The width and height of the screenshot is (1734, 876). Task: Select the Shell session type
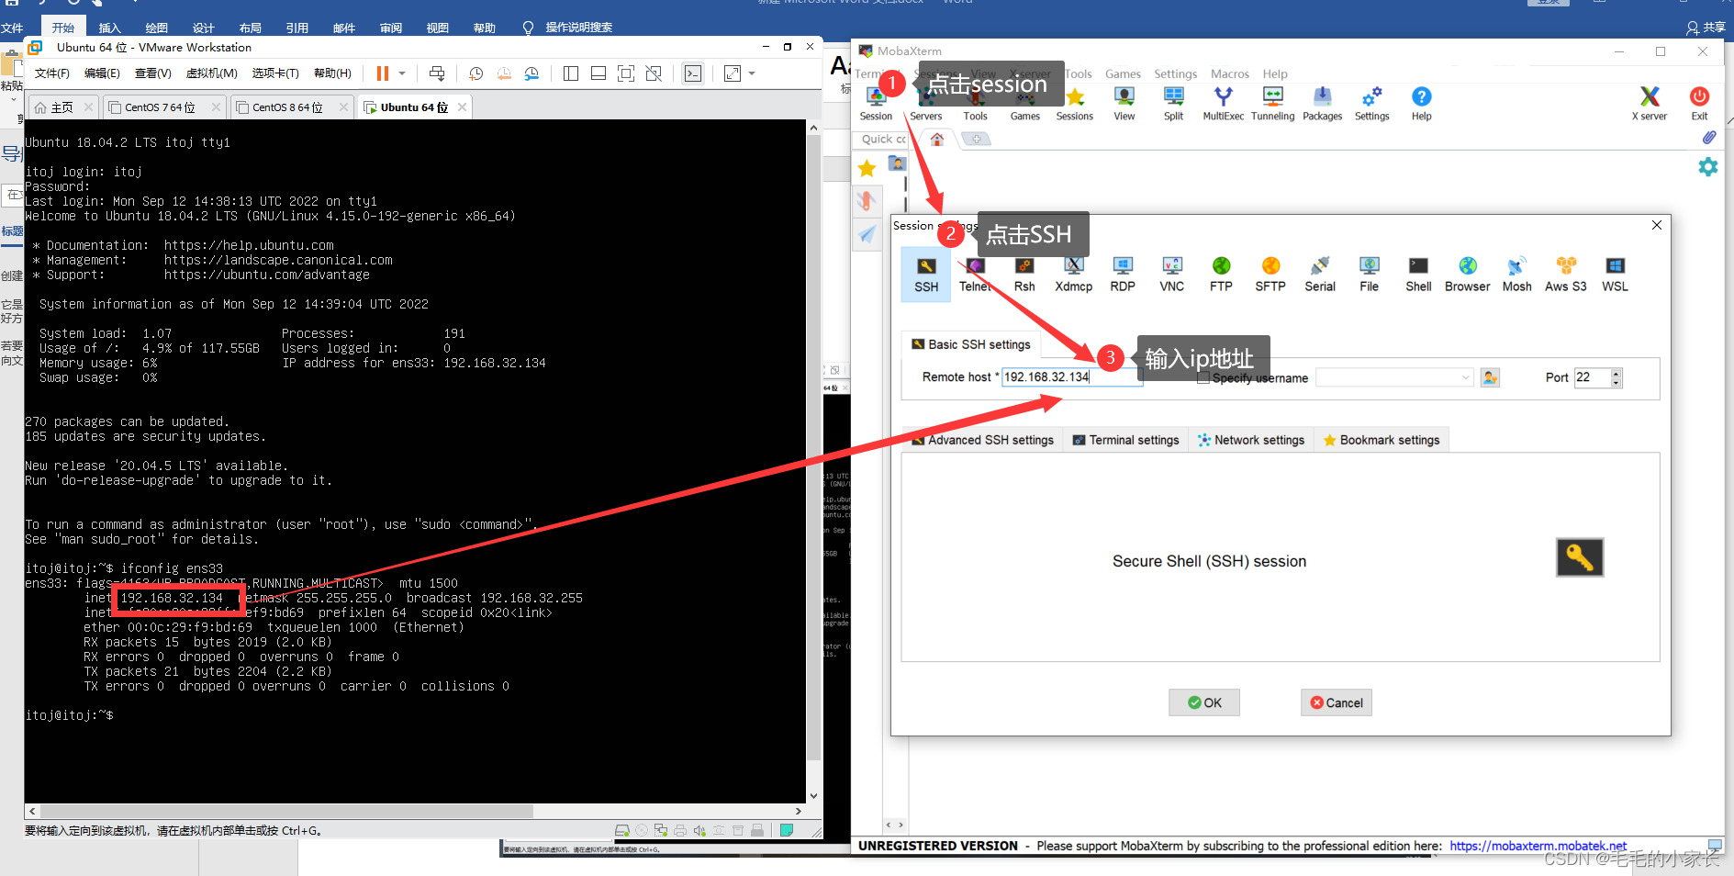tap(1418, 275)
